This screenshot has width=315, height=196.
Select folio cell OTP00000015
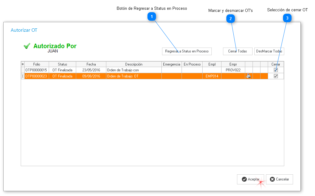37,70
